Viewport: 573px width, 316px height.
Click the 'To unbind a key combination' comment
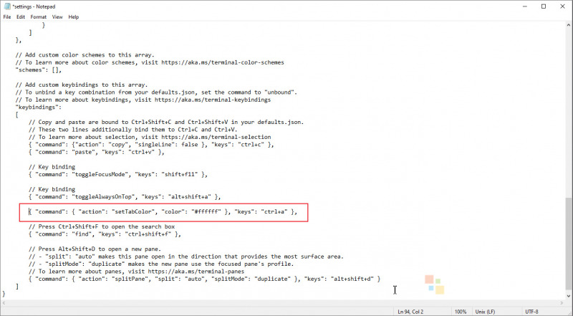(156, 92)
